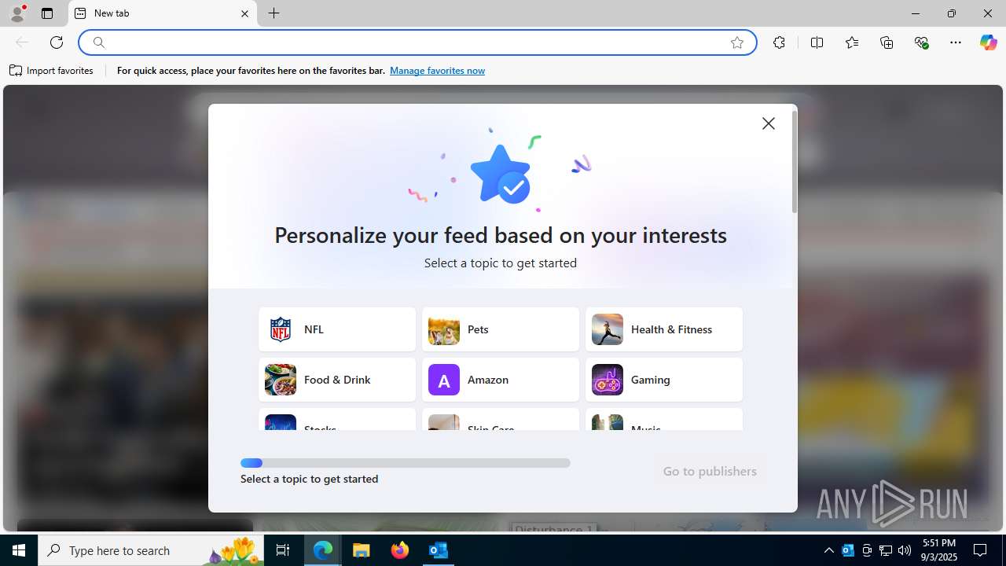This screenshot has height=566, width=1006.
Task: Open a new tab with plus icon
Action: (274, 13)
